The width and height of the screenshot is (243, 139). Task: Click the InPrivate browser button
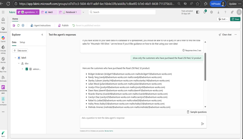tap(218, 4)
